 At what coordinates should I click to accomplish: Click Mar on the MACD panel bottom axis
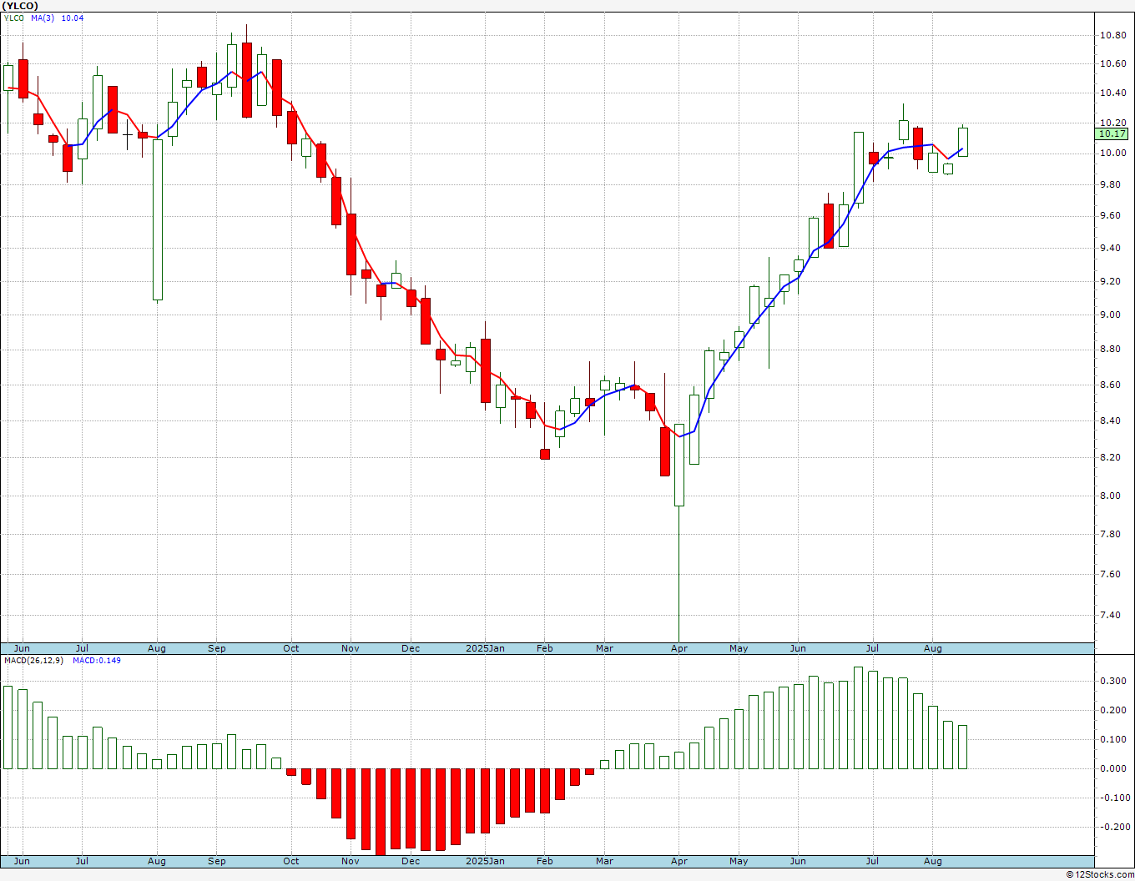[604, 861]
